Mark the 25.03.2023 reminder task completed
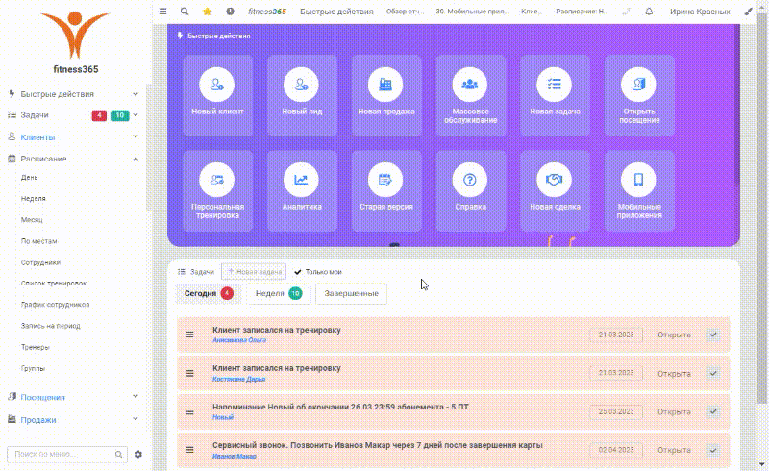Viewport: 769px width, 471px height. pyautogui.click(x=713, y=411)
